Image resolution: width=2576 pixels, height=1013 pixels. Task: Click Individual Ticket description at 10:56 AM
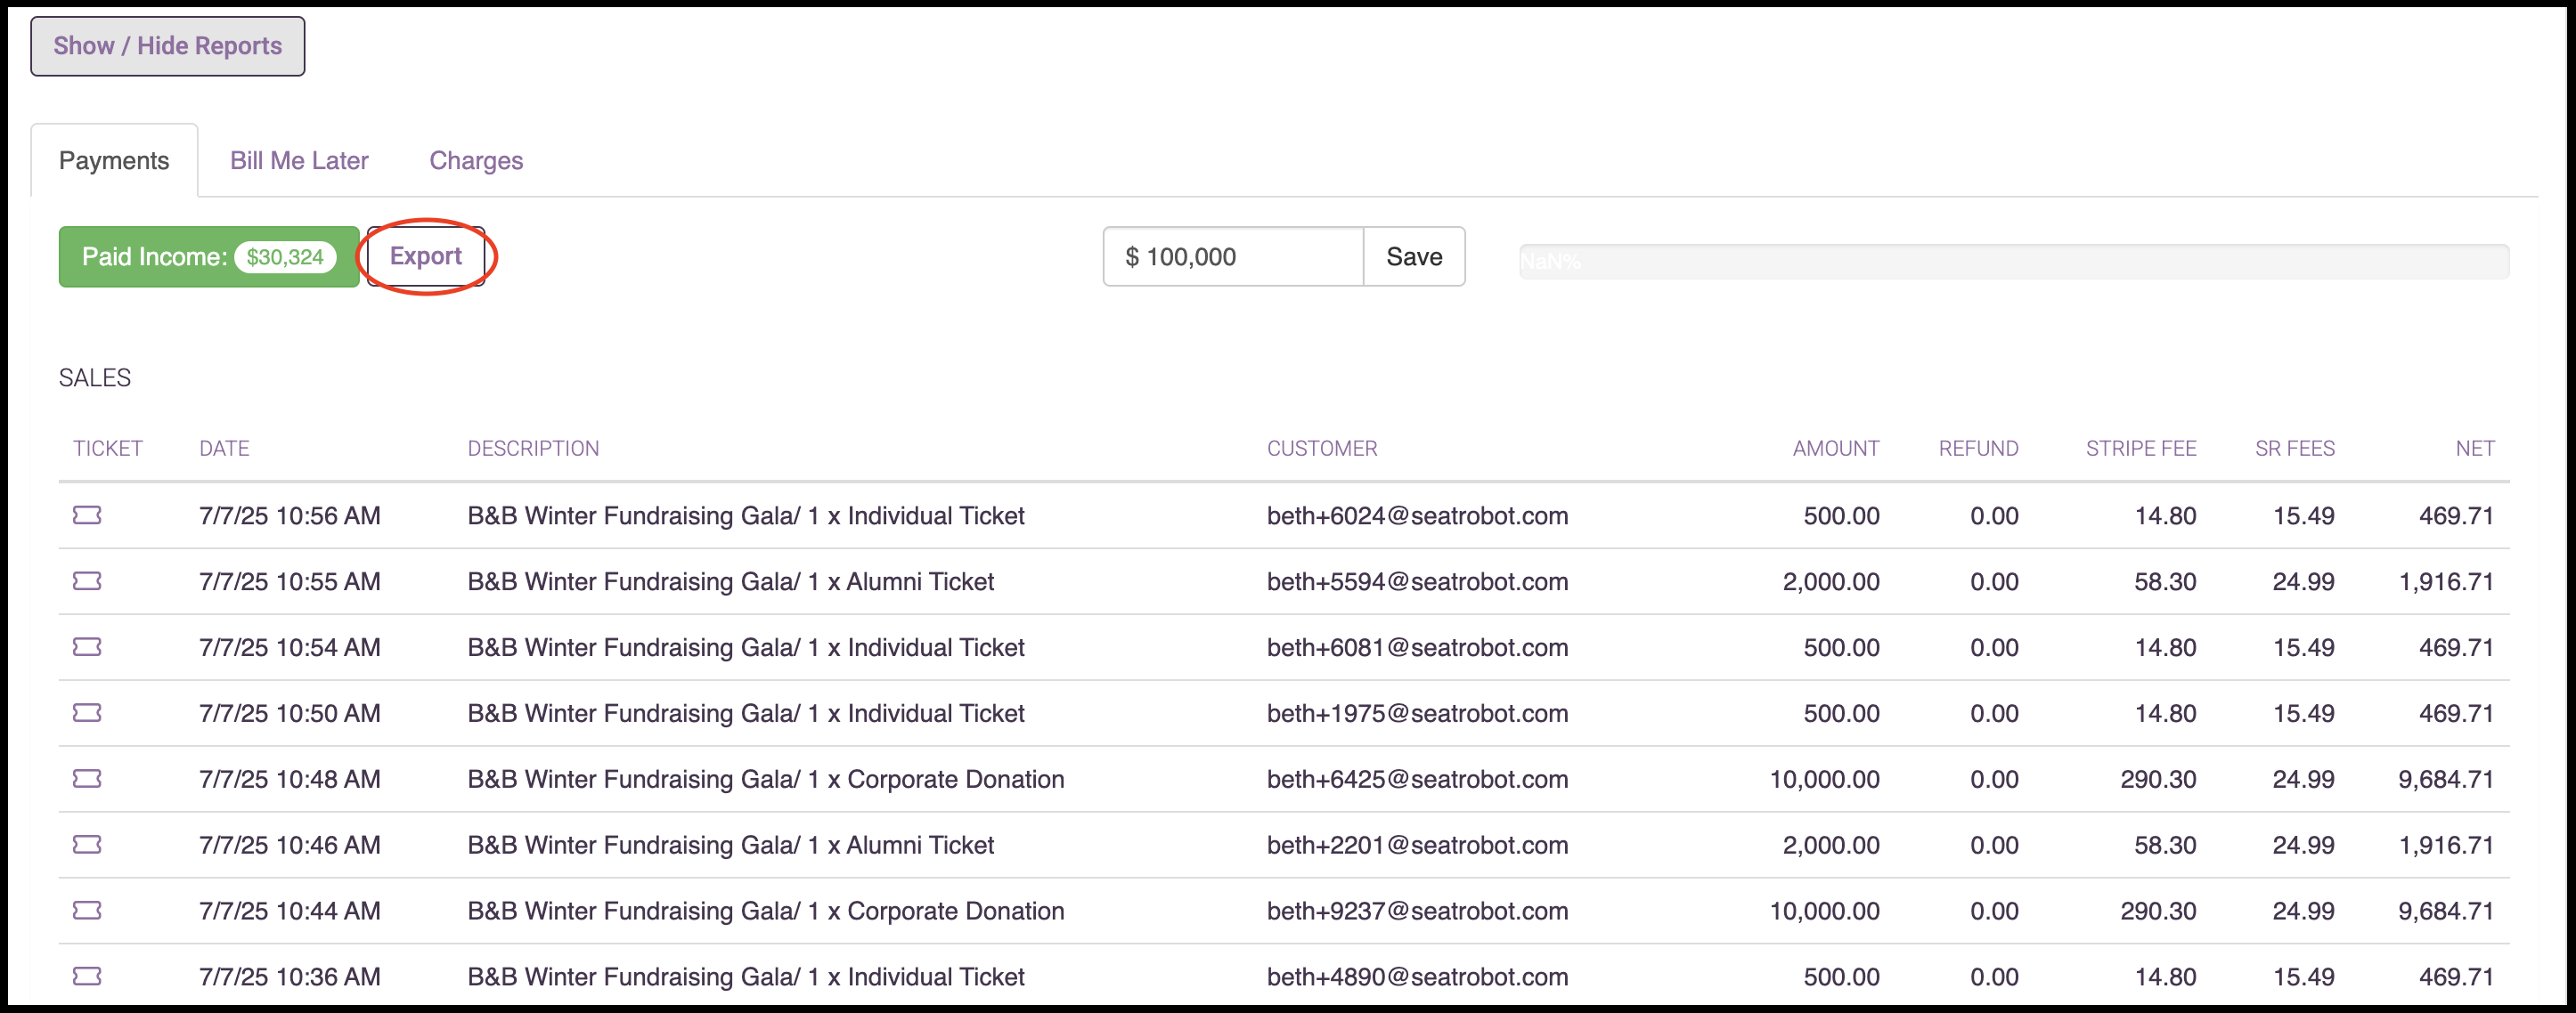click(x=746, y=515)
